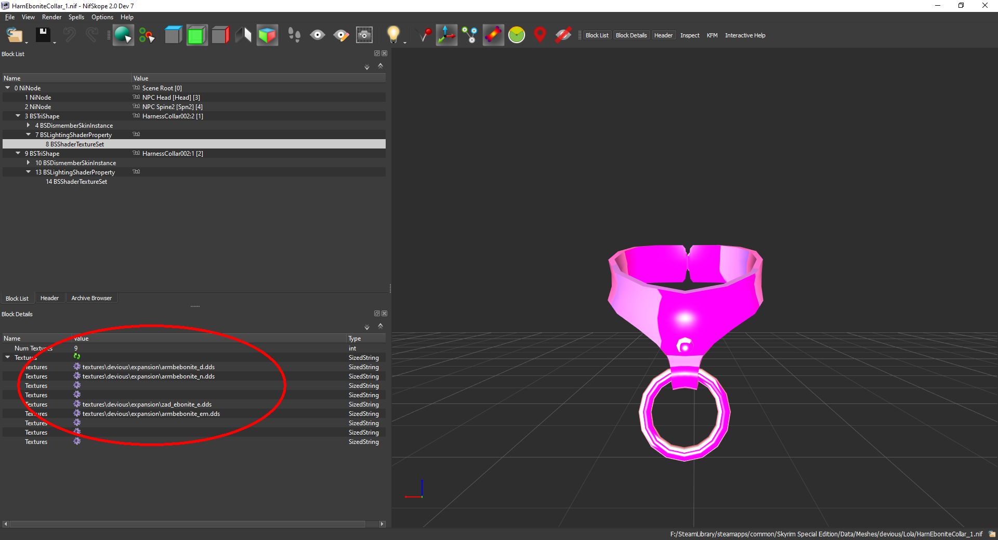This screenshot has height=540, width=998.
Task: Switch to User view multicolor cube
Action: 267,35
